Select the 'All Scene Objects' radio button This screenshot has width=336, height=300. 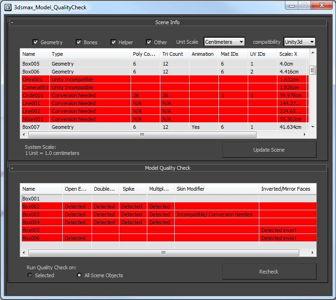click(79, 275)
